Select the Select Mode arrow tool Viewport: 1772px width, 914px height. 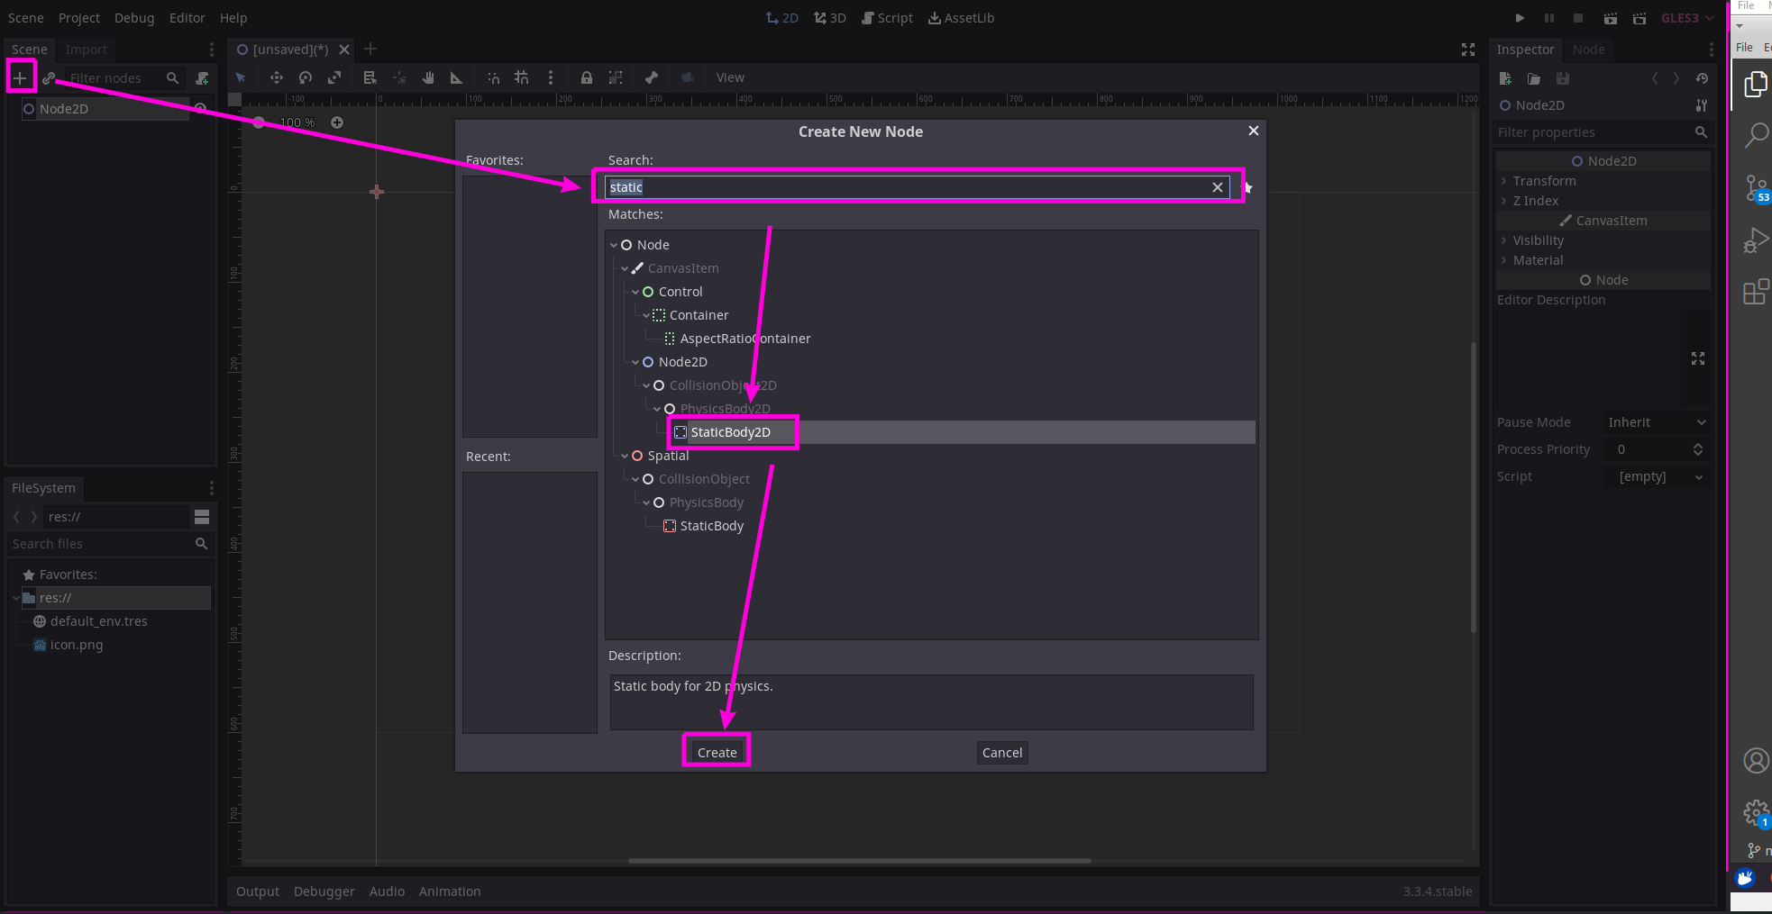pyautogui.click(x=241, y=77)
